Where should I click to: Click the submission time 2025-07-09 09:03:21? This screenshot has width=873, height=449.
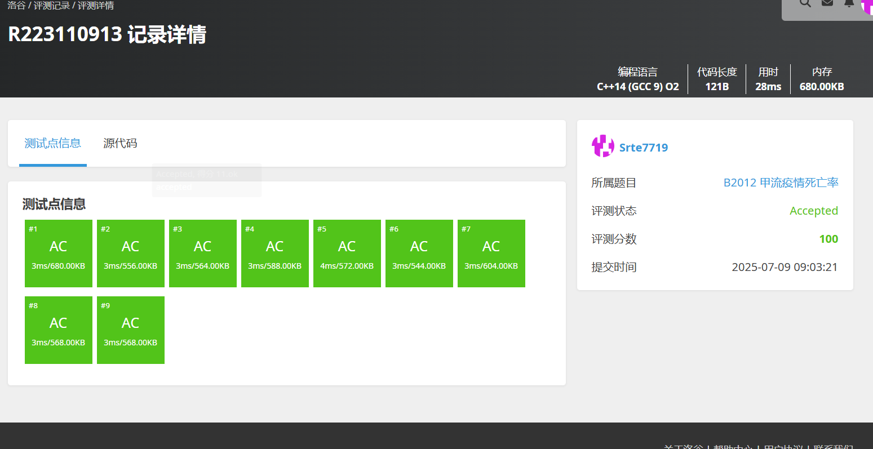785,267
